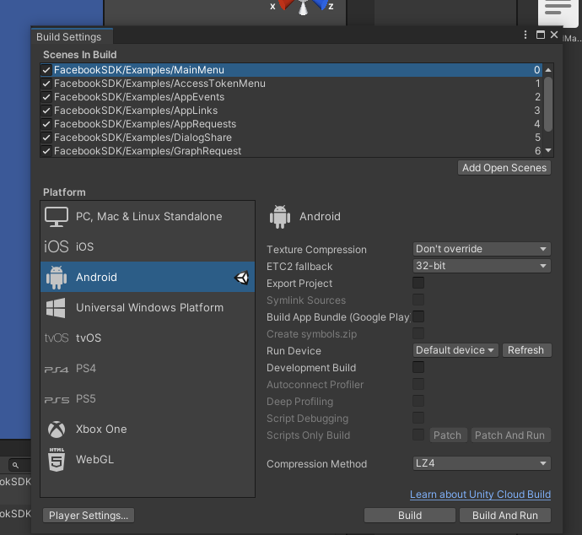Click the Build button
The width and height of the screenshot is (582, 535).
point(410,516)
